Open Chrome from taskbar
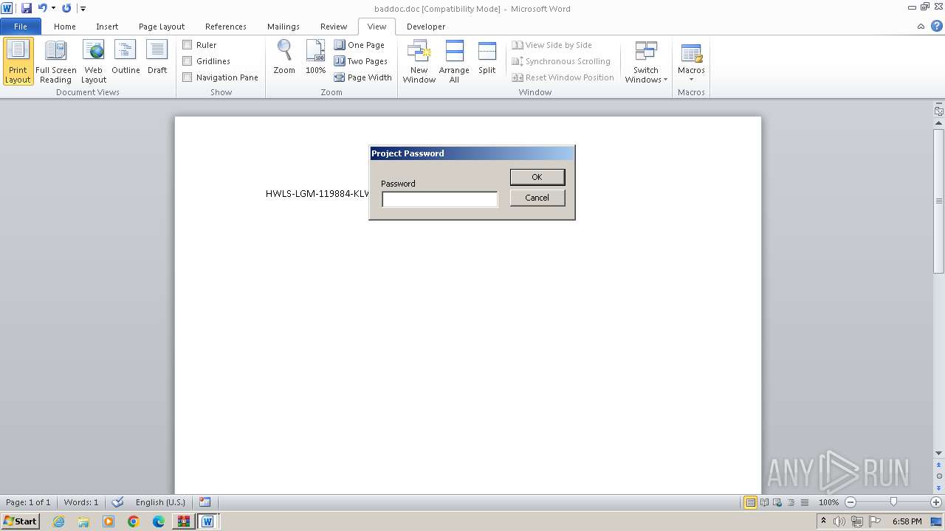This screenshot has width=945, height=531. (134, 521)
